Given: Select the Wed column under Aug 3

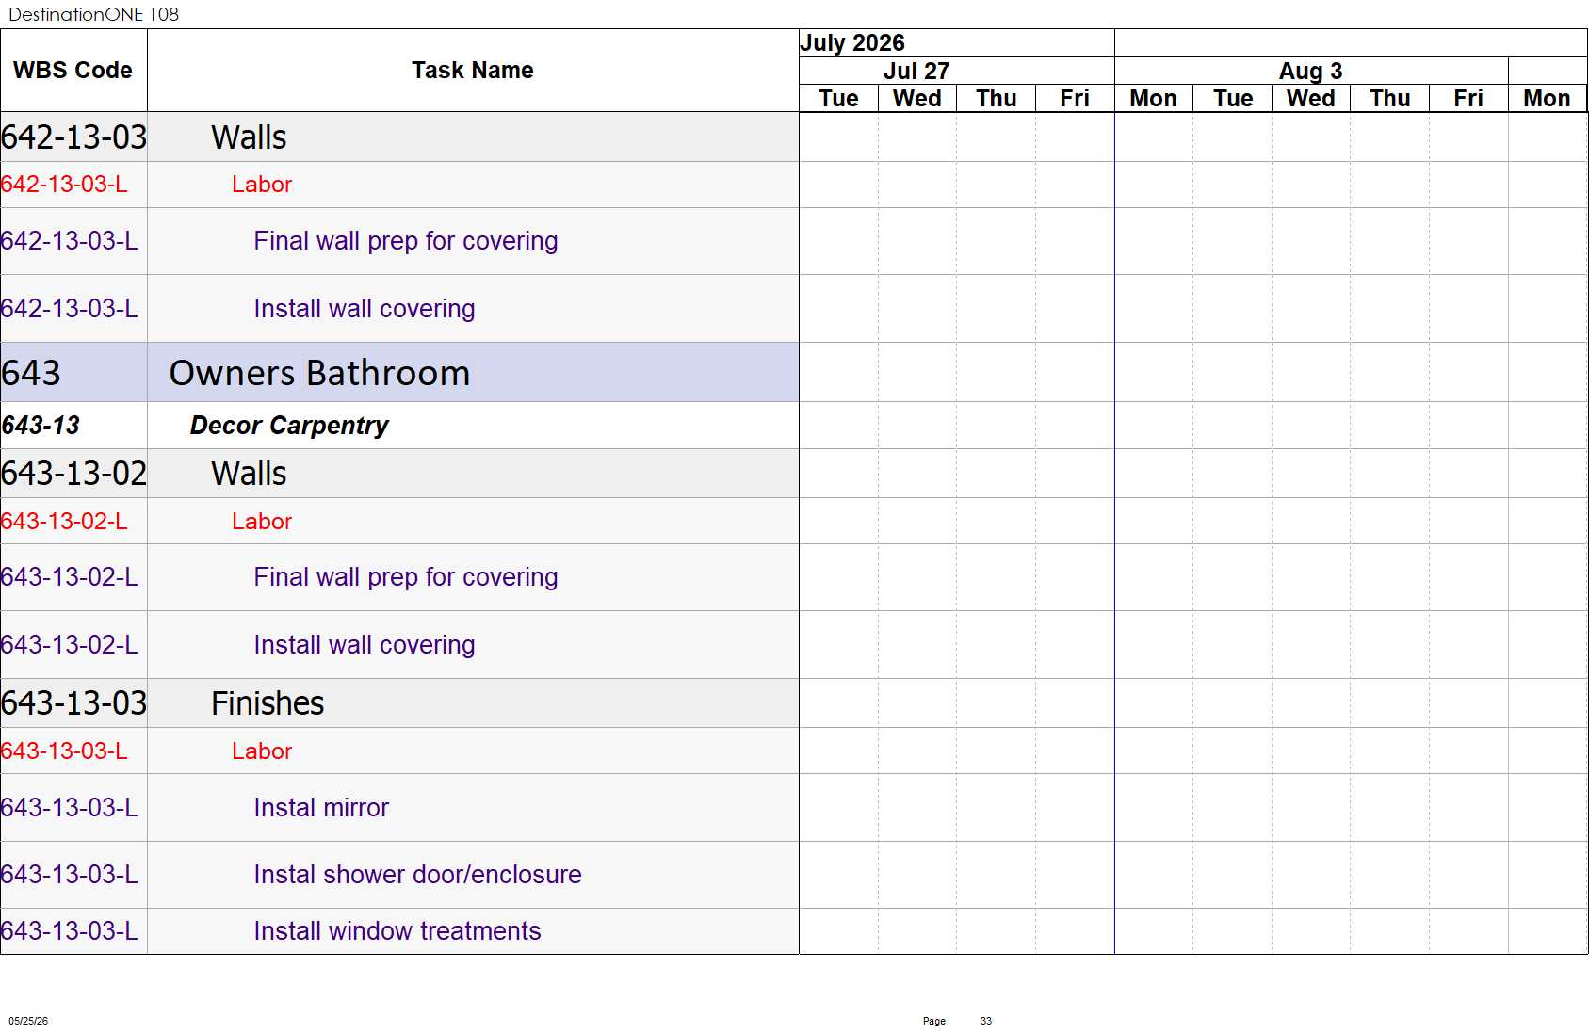Looking at the screenshot, I should [x=1311, y=99].
